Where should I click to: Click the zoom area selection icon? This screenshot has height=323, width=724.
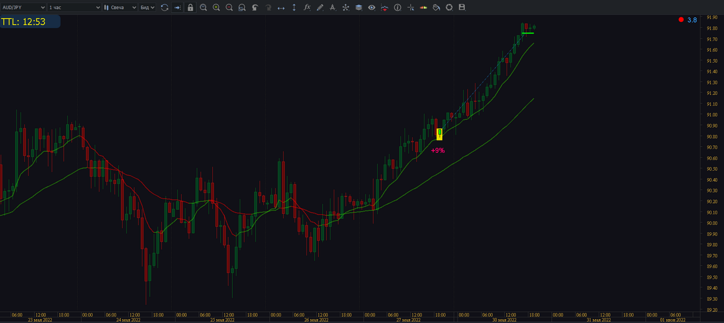[242, 7]
